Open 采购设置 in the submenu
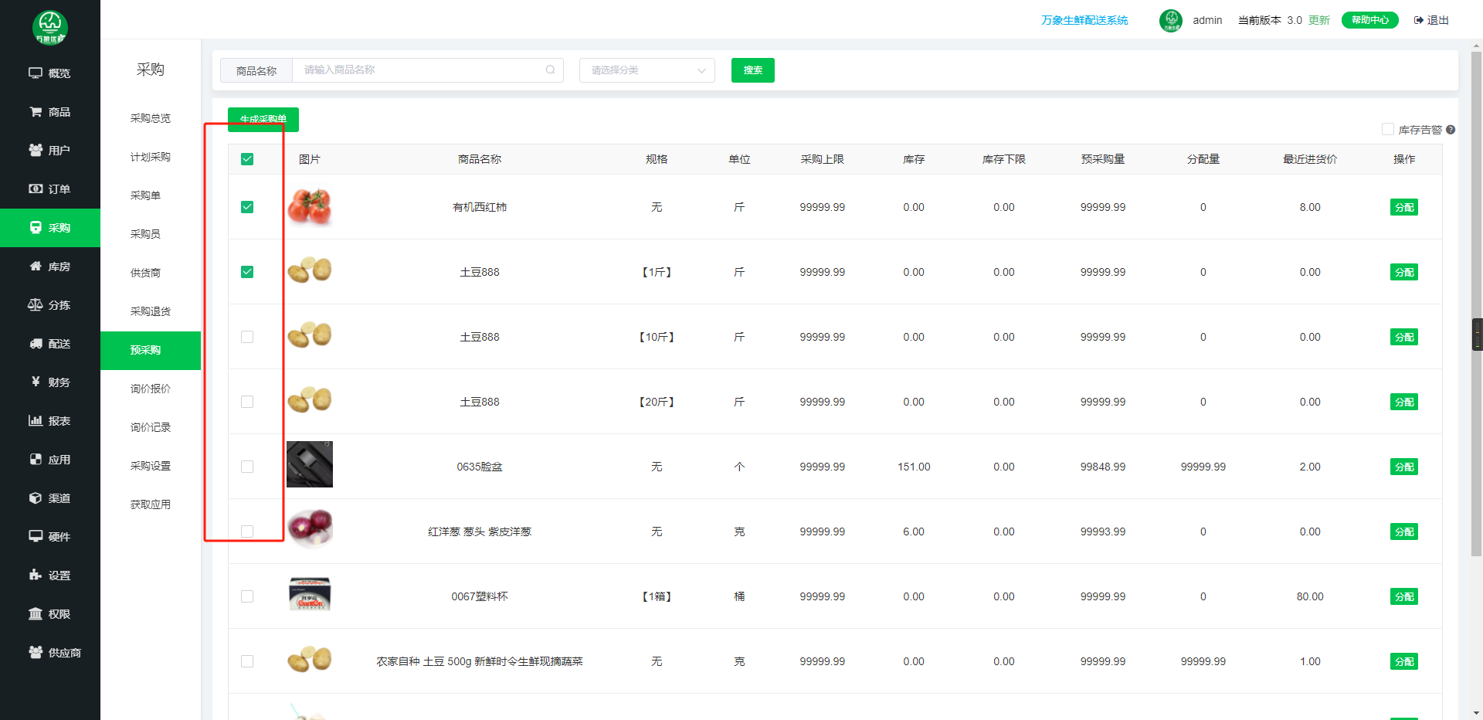 151,466
